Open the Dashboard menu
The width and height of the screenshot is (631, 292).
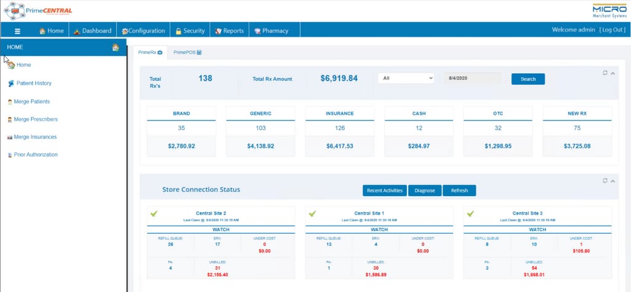(92, 31)
